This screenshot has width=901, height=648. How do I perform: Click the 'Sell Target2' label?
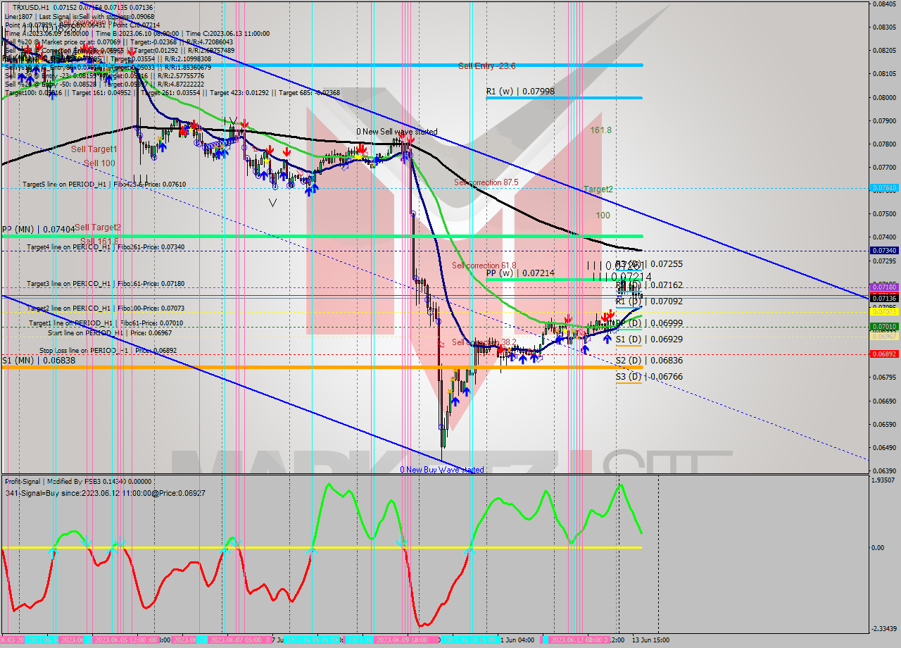[98, 228]
